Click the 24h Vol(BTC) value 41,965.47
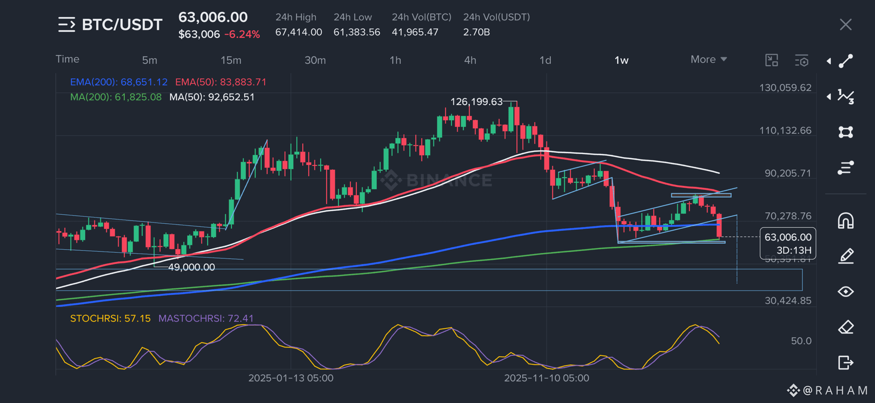Image resolution: width=875 pixels, height=403 pixels. (x=415, y=32)
